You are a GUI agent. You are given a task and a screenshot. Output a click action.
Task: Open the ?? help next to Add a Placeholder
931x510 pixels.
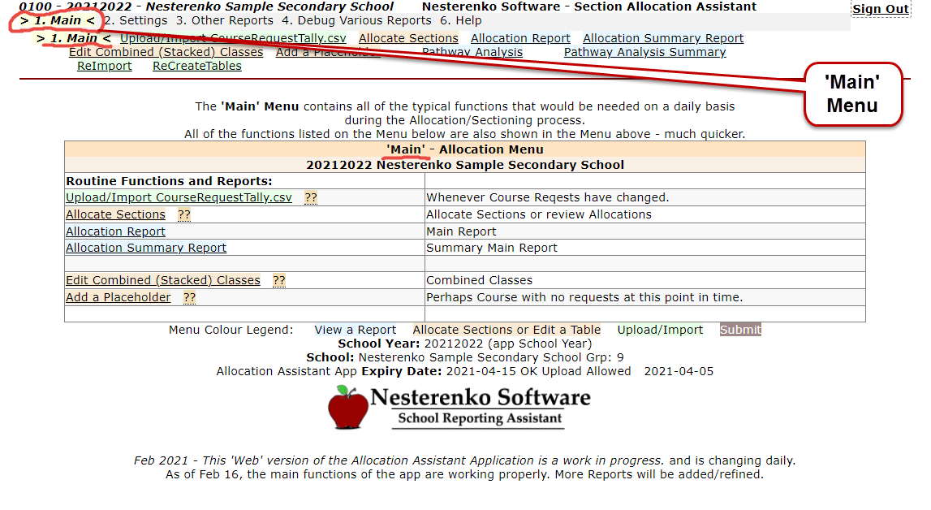189,298
